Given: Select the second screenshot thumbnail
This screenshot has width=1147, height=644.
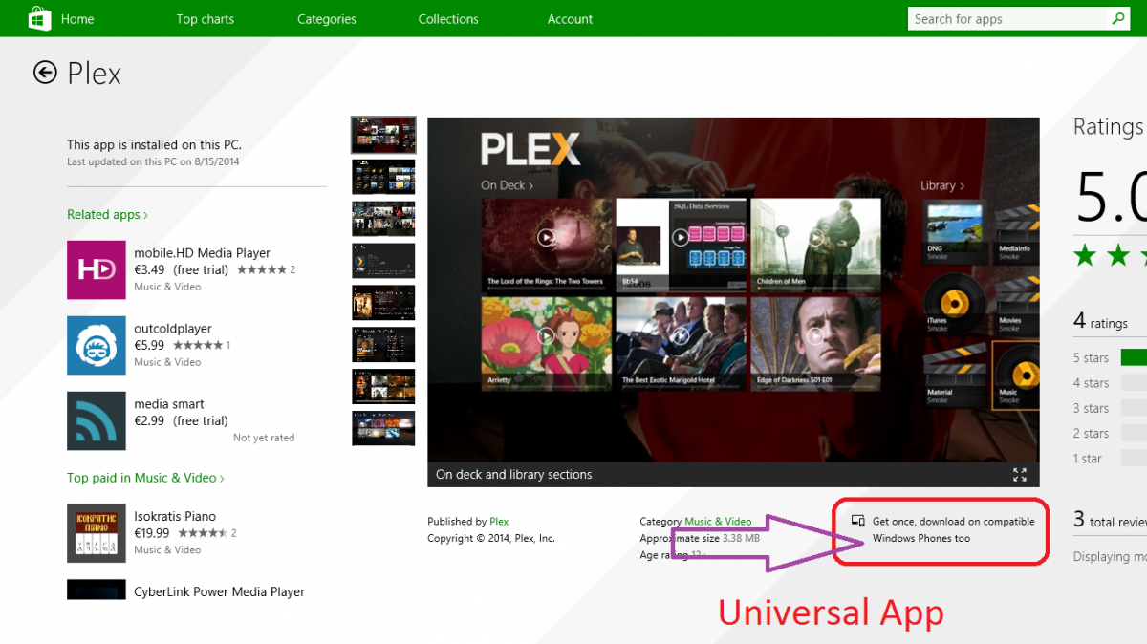Looking at the screenshot, I should point(383,177).
